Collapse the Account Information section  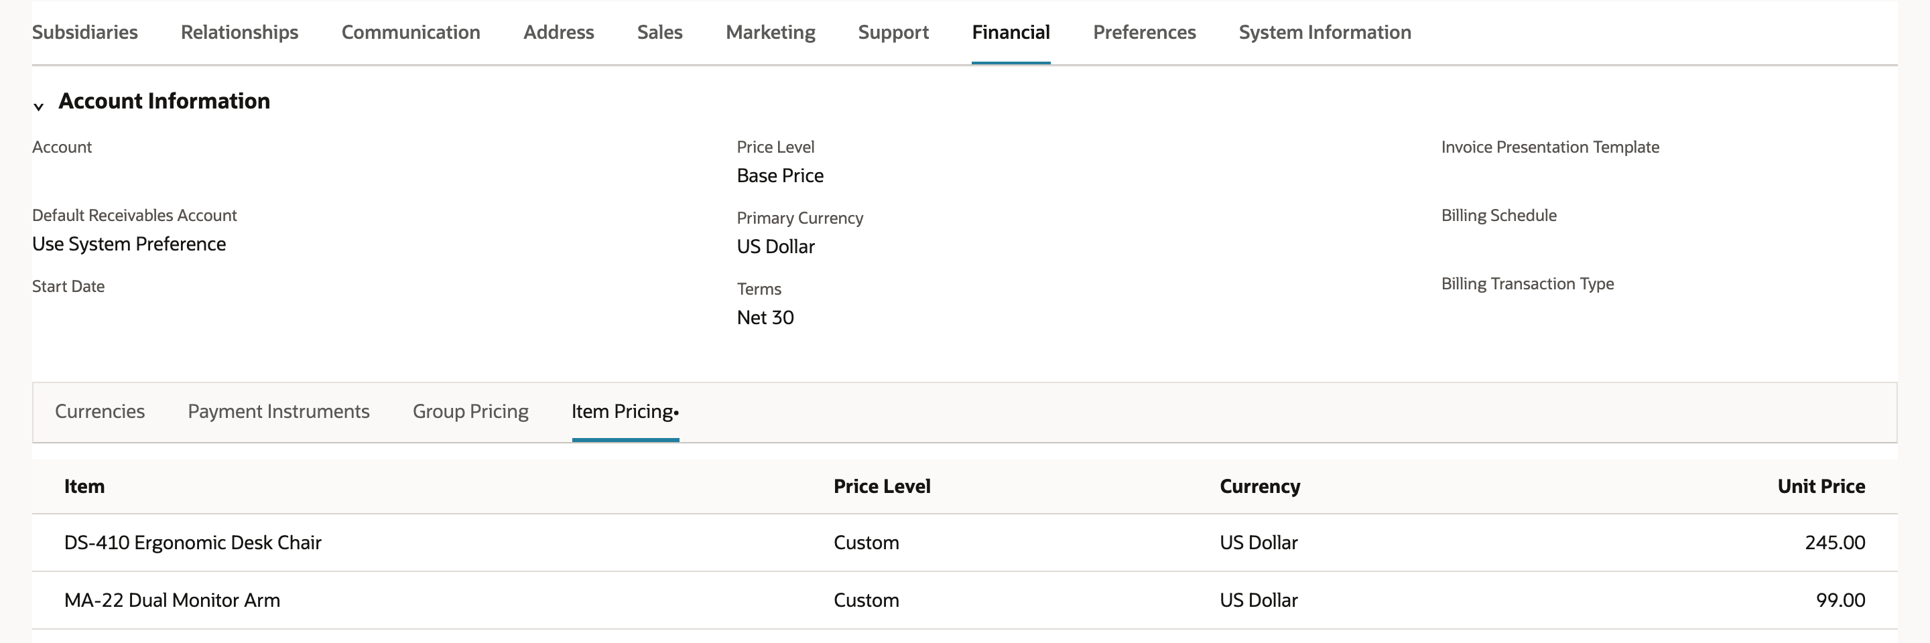click(39, 106)
